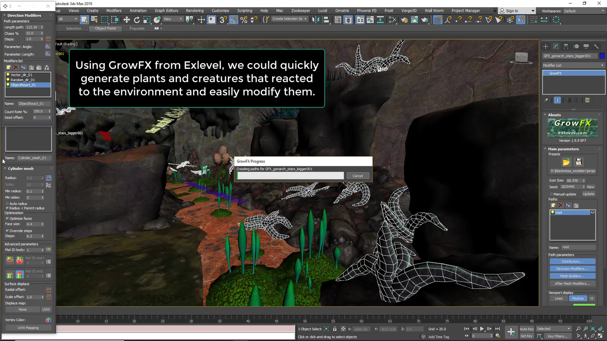Open After Mesh Modifiers... button

pyautogui.click(x=572, y=283)
